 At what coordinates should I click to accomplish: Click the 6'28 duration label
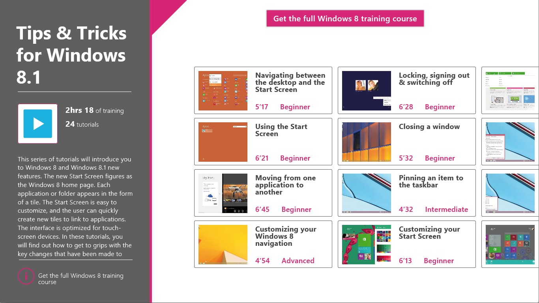coord(406,107)
